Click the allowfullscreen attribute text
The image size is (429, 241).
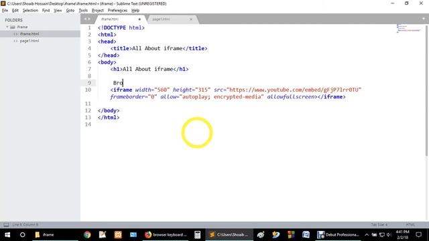coord(290,97)
